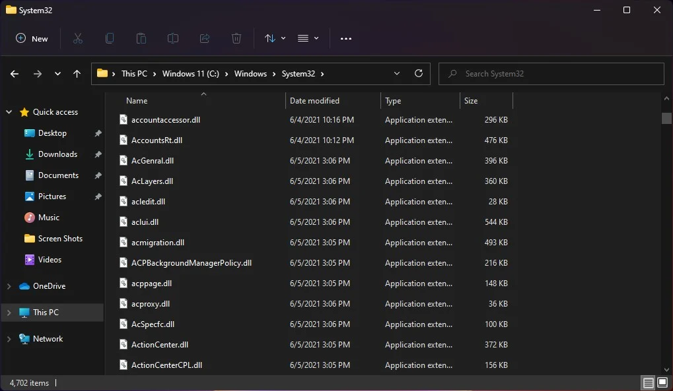Screen dimensions: 673x391
Task: Expand the This PC tree node
Action: click(9, 313)
